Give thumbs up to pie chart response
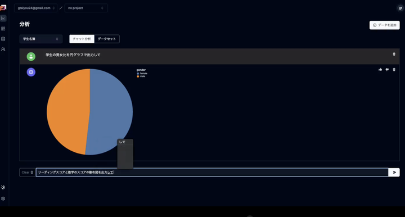The width and height of the screenshot is (405, 217). coord(380,69)
